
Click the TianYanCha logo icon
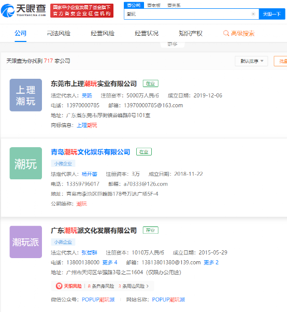pos(8,10)
